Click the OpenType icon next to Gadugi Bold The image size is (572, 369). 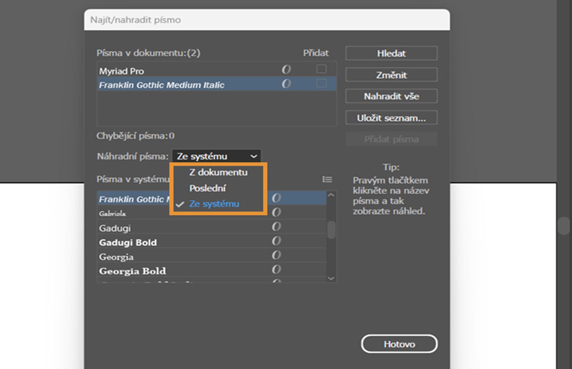pyautogui.click(x=276, y=241)
